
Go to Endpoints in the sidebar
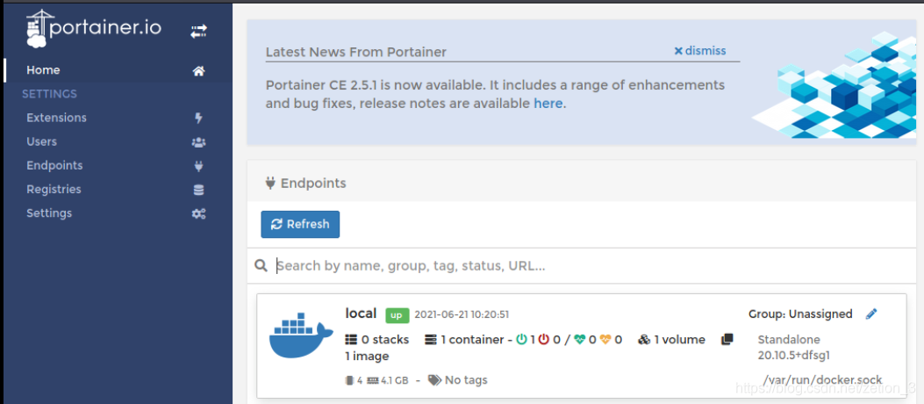click(x=54, y=165)
